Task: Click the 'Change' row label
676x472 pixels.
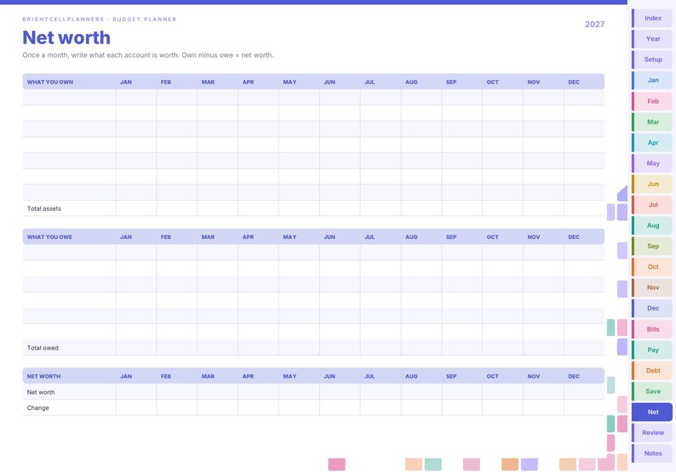Action: click(38, 408)
